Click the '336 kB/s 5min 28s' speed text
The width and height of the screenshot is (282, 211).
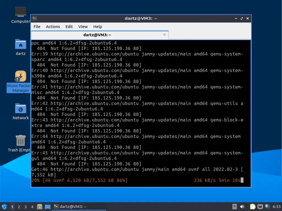[x=217, y=180]
